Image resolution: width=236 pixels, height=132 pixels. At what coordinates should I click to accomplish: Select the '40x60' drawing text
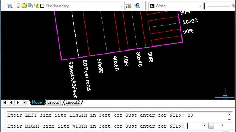116,63
